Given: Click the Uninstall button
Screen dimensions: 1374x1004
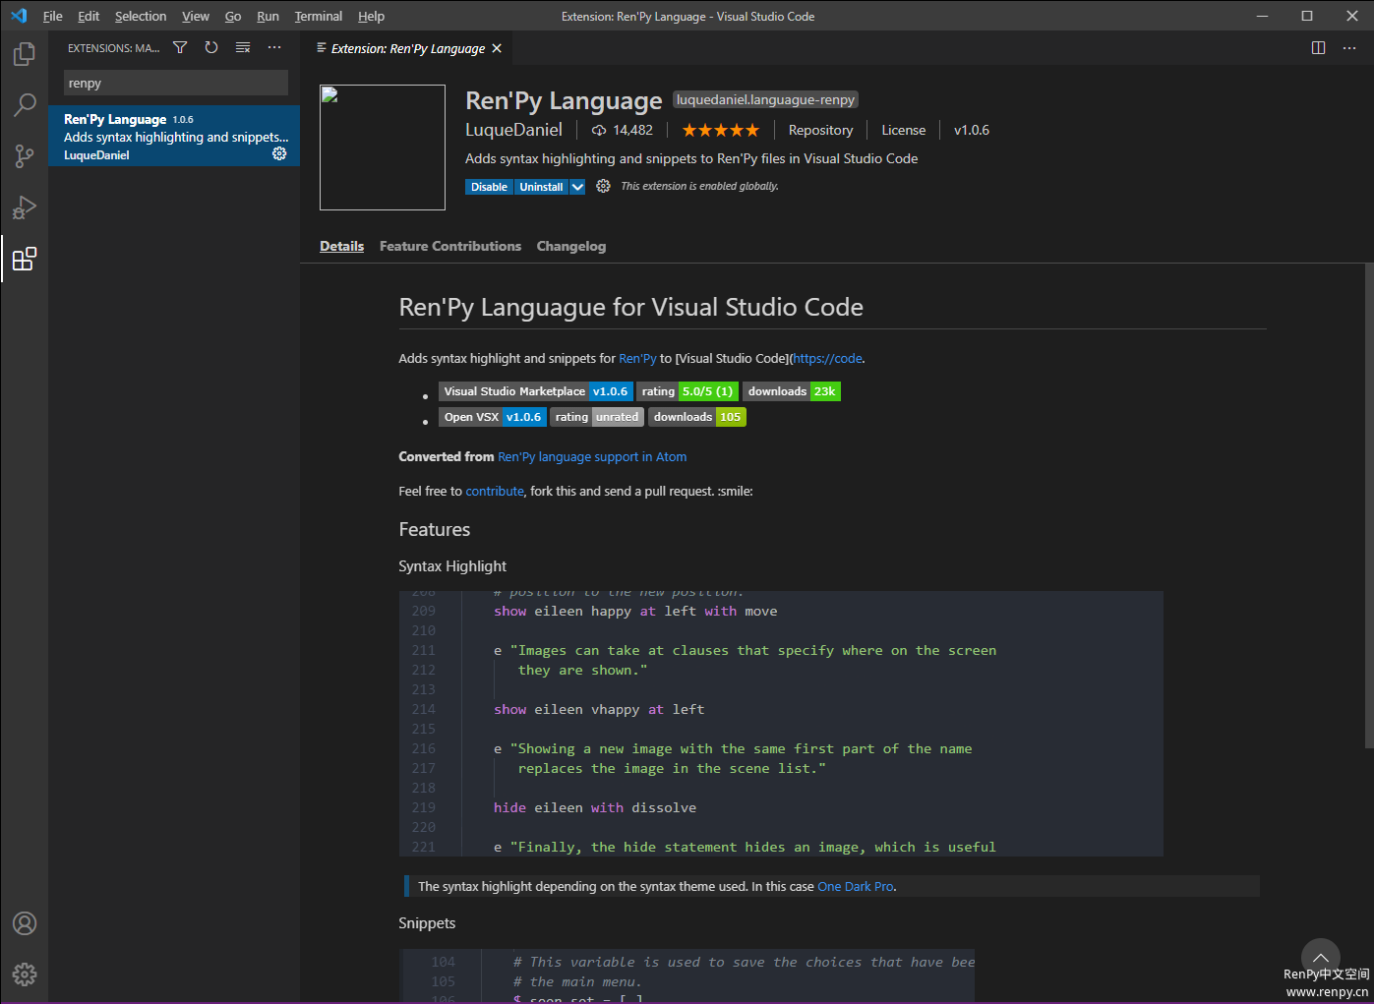Looking at the screenshot, I should point(541,187).
